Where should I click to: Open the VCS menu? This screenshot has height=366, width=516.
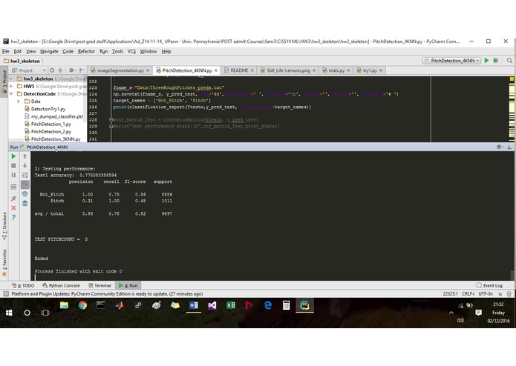[x=131, y=52]
